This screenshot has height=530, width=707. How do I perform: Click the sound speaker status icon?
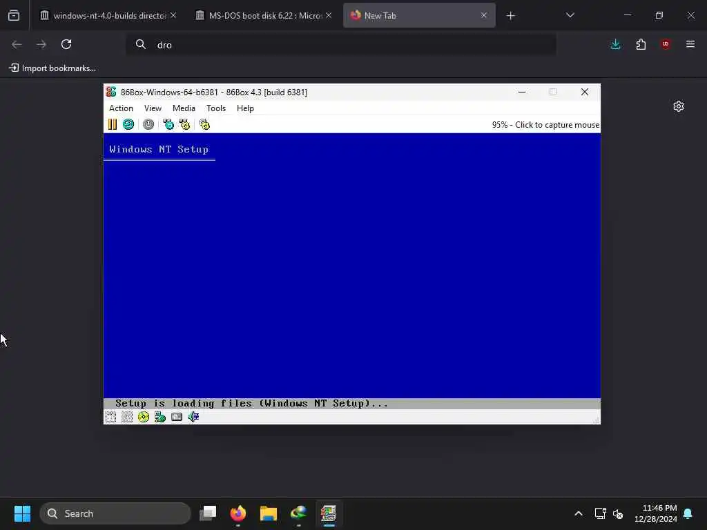click(193, 417)
